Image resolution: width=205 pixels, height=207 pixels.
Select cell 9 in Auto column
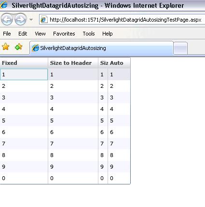point(119,167)
